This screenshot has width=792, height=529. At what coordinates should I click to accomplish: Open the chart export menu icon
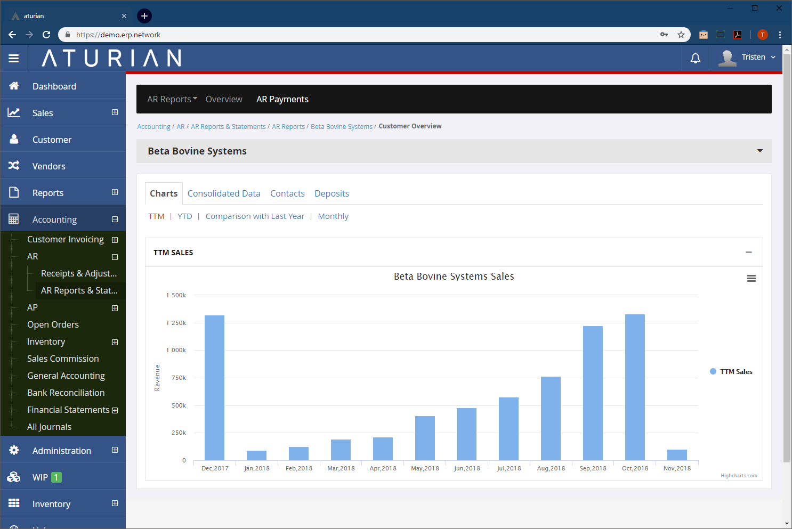pos(751,279)
